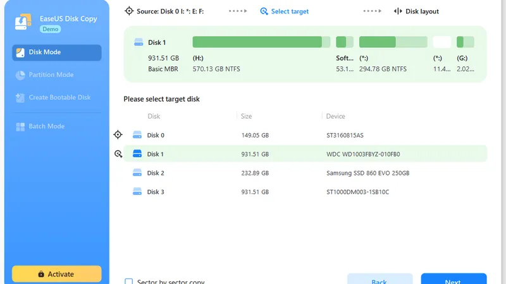Click the Back button
This screenshot has width=506, height=284.
tap(380, 279)
